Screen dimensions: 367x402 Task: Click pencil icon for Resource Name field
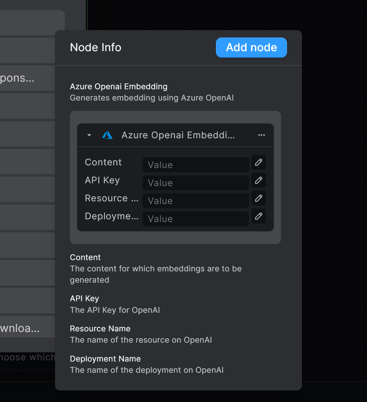(x=259, y=198)
